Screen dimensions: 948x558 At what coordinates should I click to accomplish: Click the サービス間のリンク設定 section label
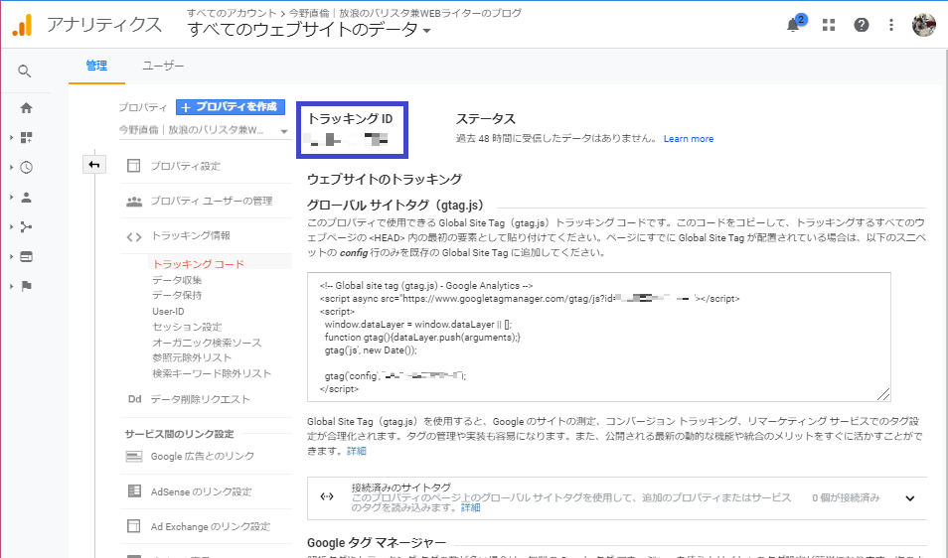tap(180, 434)
